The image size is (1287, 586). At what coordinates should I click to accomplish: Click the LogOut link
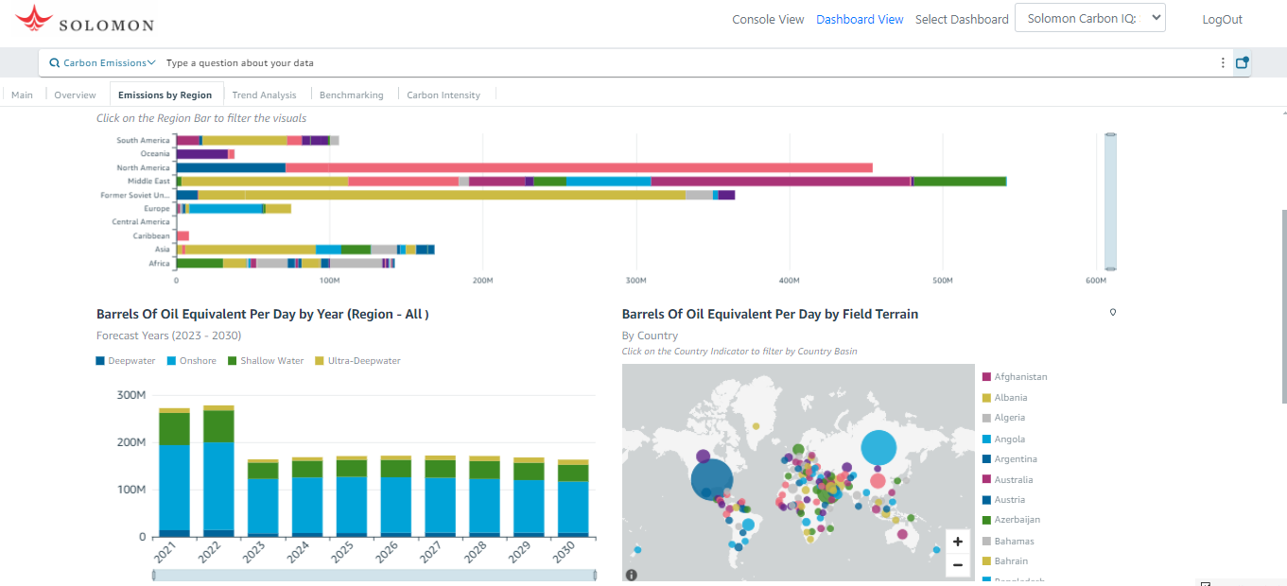pos(1222,19)
